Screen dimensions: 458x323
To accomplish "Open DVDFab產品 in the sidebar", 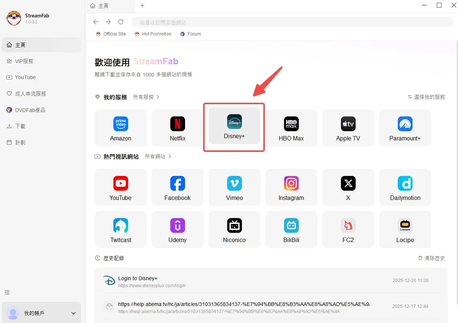I will click(41, 110).
